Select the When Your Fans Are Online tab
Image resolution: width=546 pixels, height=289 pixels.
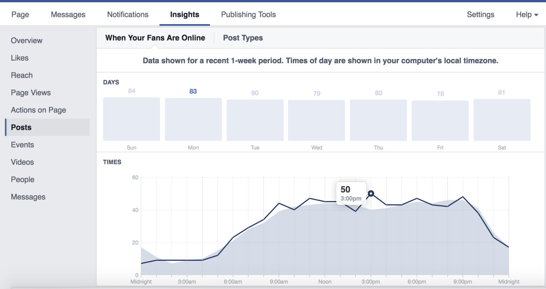coord(154,38)
